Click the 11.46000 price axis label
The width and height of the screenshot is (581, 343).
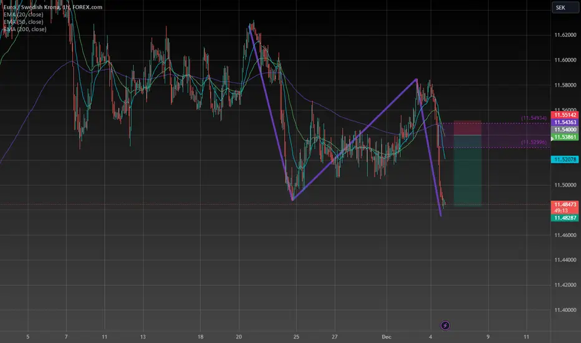(x=565, y=234)
